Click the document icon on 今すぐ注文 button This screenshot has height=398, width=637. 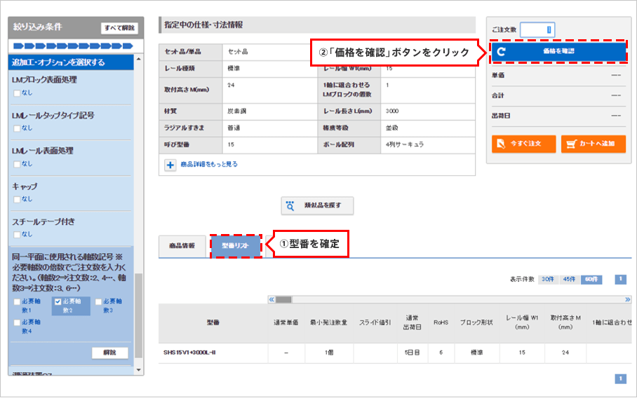point(499,144)
